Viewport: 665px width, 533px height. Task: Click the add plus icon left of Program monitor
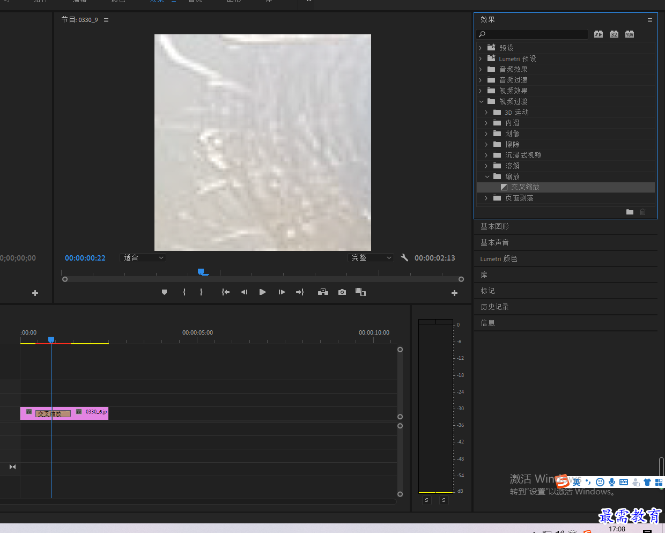(x=35, y=293)
